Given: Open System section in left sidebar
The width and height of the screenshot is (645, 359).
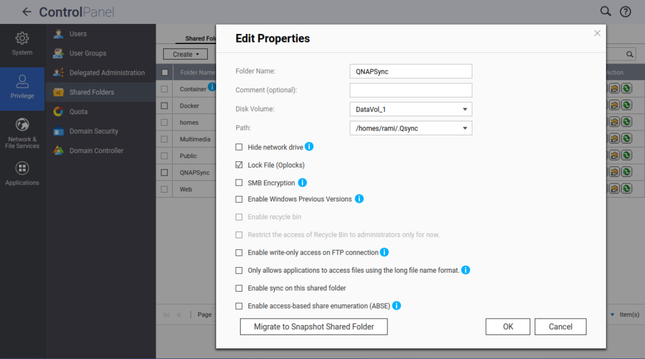Looking at the screenshot, I should 22,43.
